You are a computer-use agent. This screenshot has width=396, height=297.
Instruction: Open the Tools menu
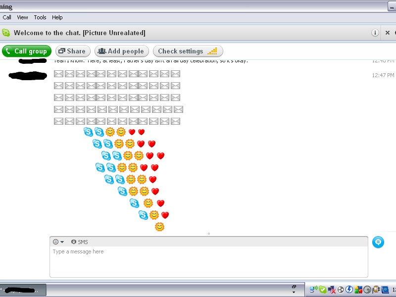(x=40, y=17)
